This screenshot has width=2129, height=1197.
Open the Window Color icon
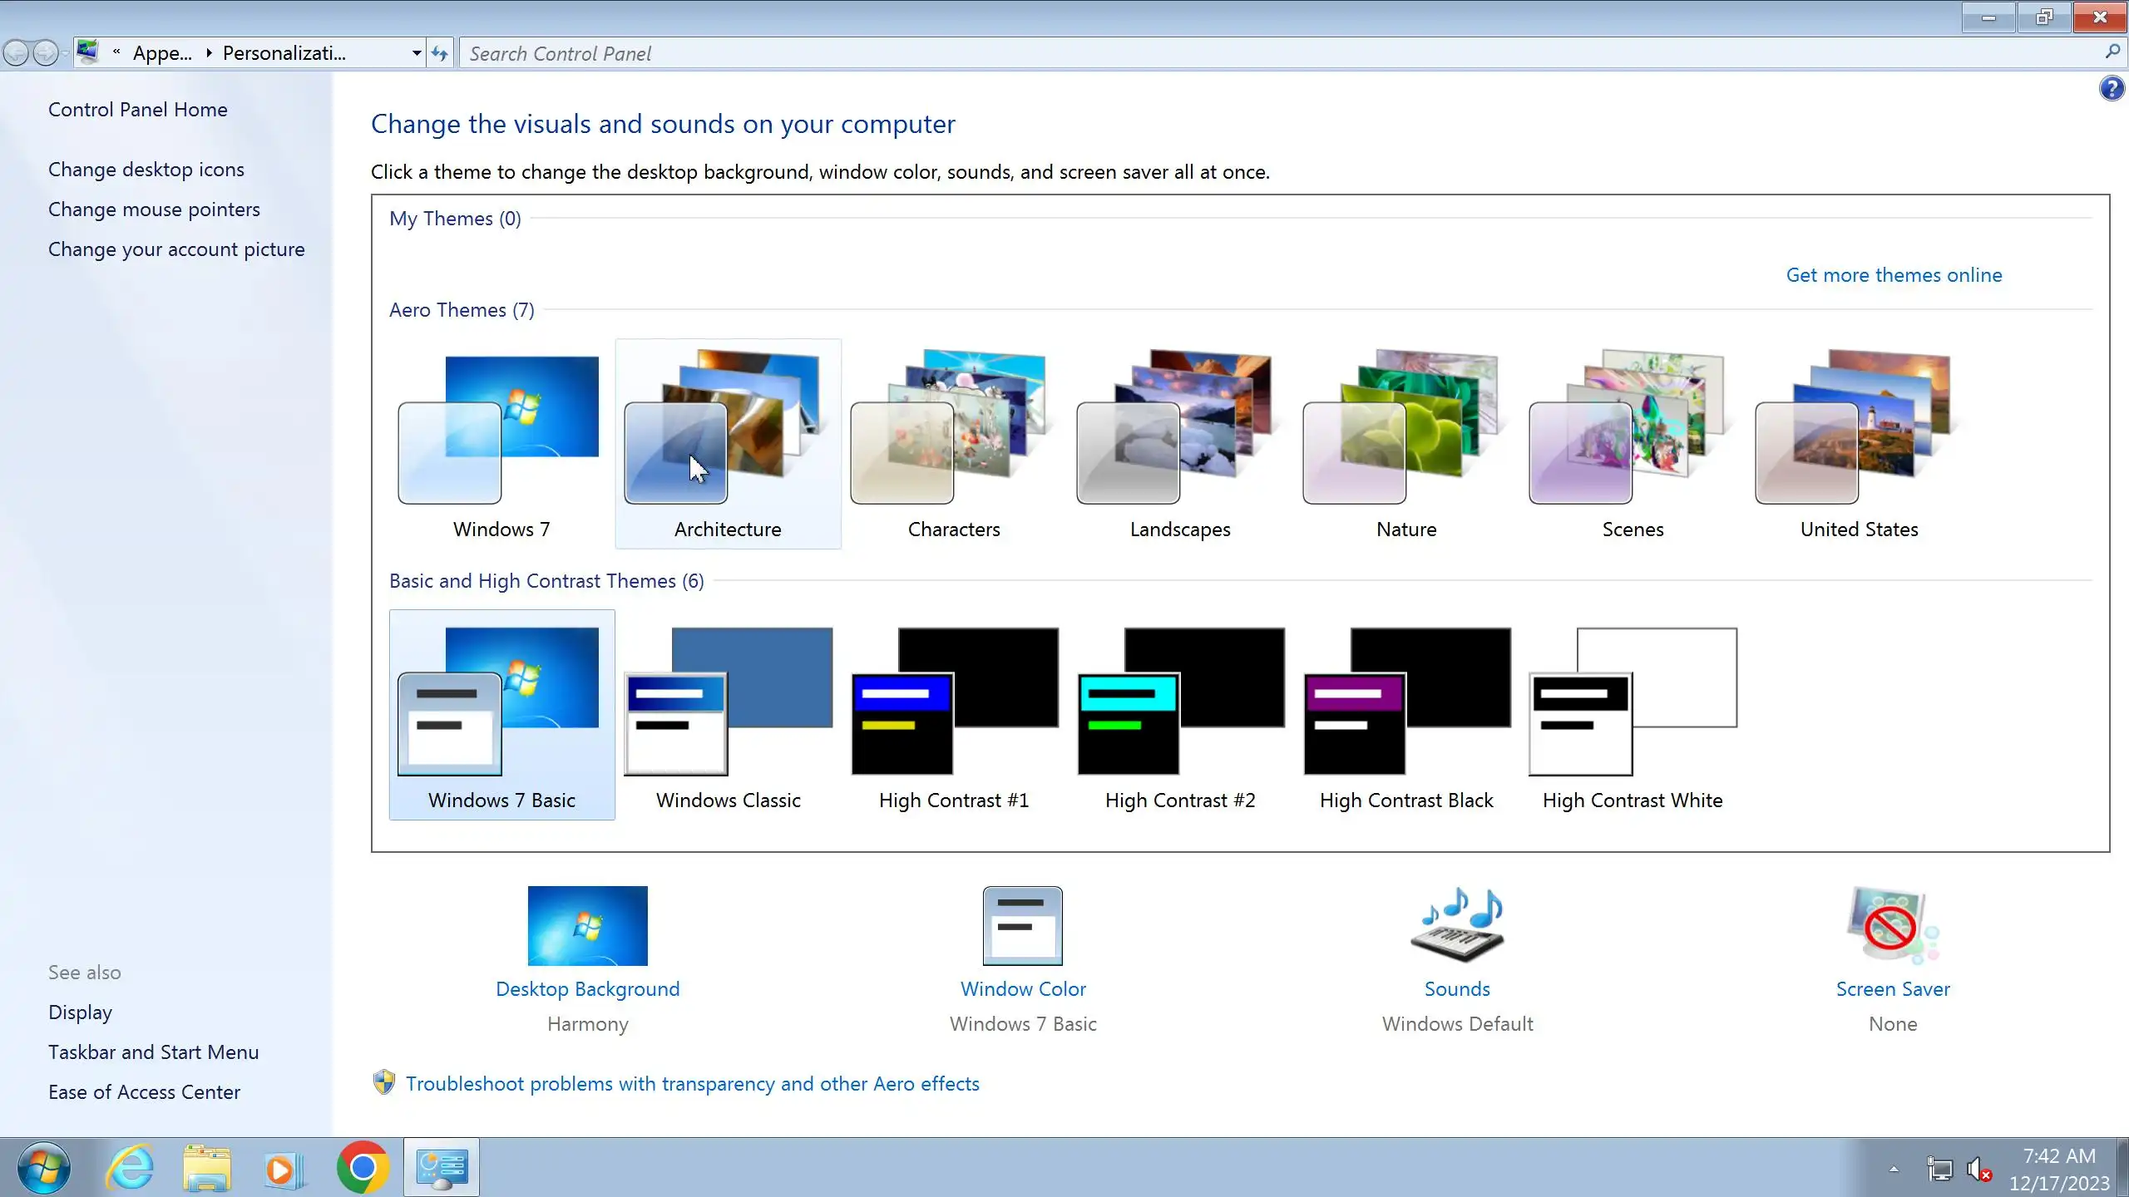coord(1022,925)
